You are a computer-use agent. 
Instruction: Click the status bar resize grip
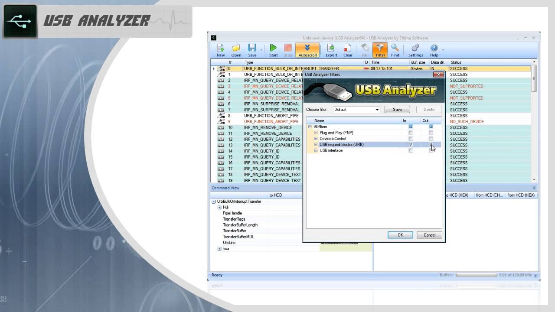tap(536, 275)
